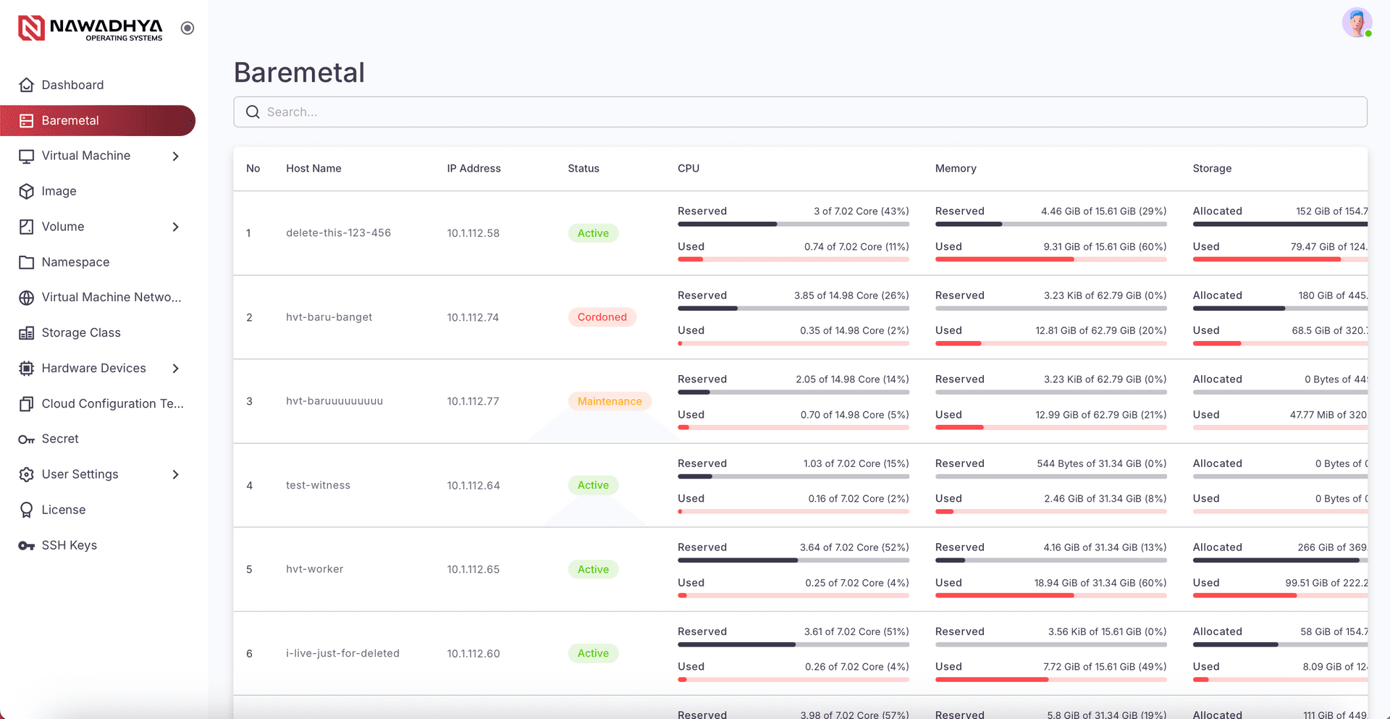Viewport: 1390px width, 719px height.
Task: Click the User Settings gear icon
Action: tap(27, 474)
